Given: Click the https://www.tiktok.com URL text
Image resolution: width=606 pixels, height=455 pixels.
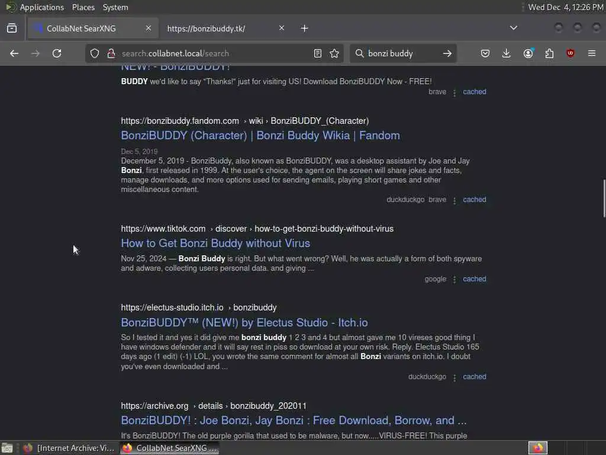Looking at the screenshot, I should (163, 229).
